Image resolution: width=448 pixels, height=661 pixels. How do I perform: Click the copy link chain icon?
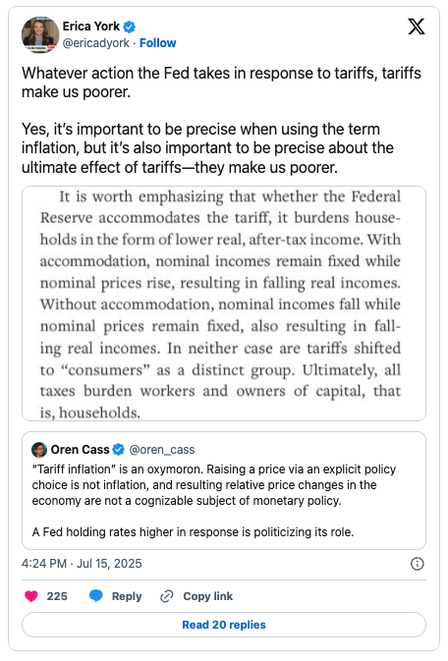point(167,596)
